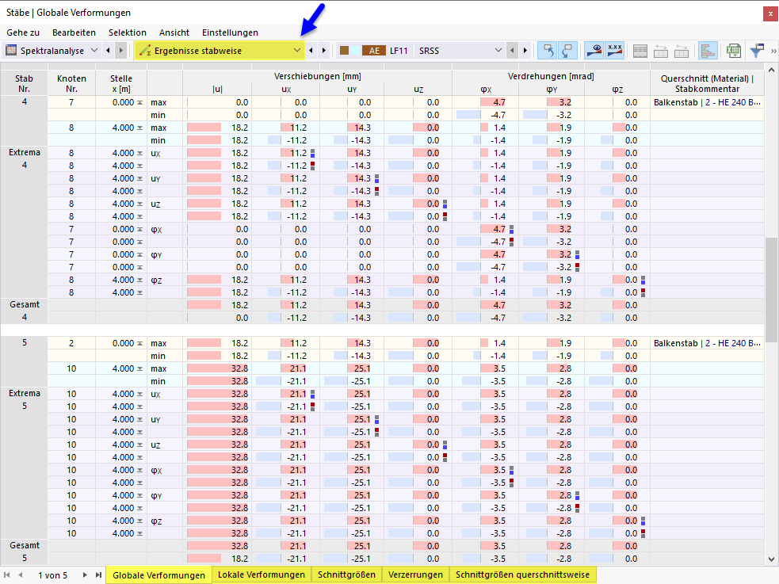Open location dropdown for member 5 node 10 max row
This screenshot has width=779, height=584.
(x=140, y=368)
